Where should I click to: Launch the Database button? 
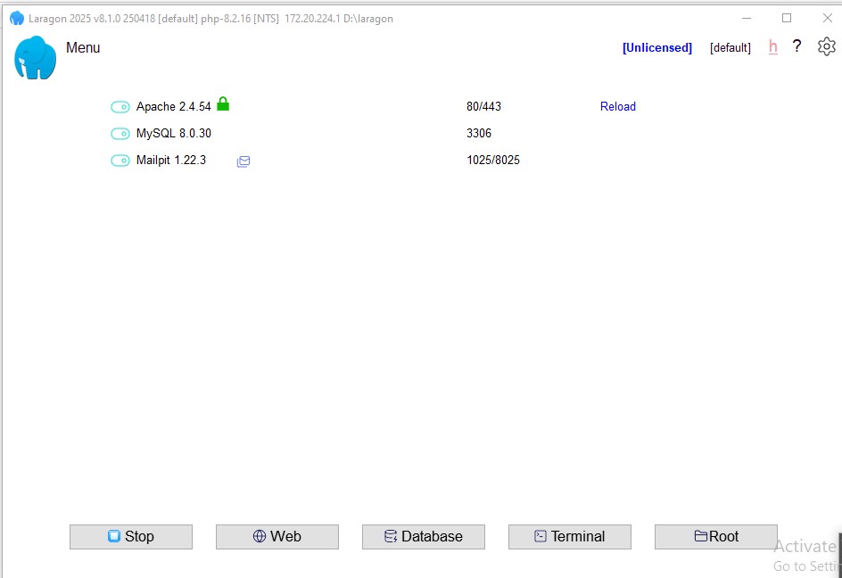pos(423,536)
